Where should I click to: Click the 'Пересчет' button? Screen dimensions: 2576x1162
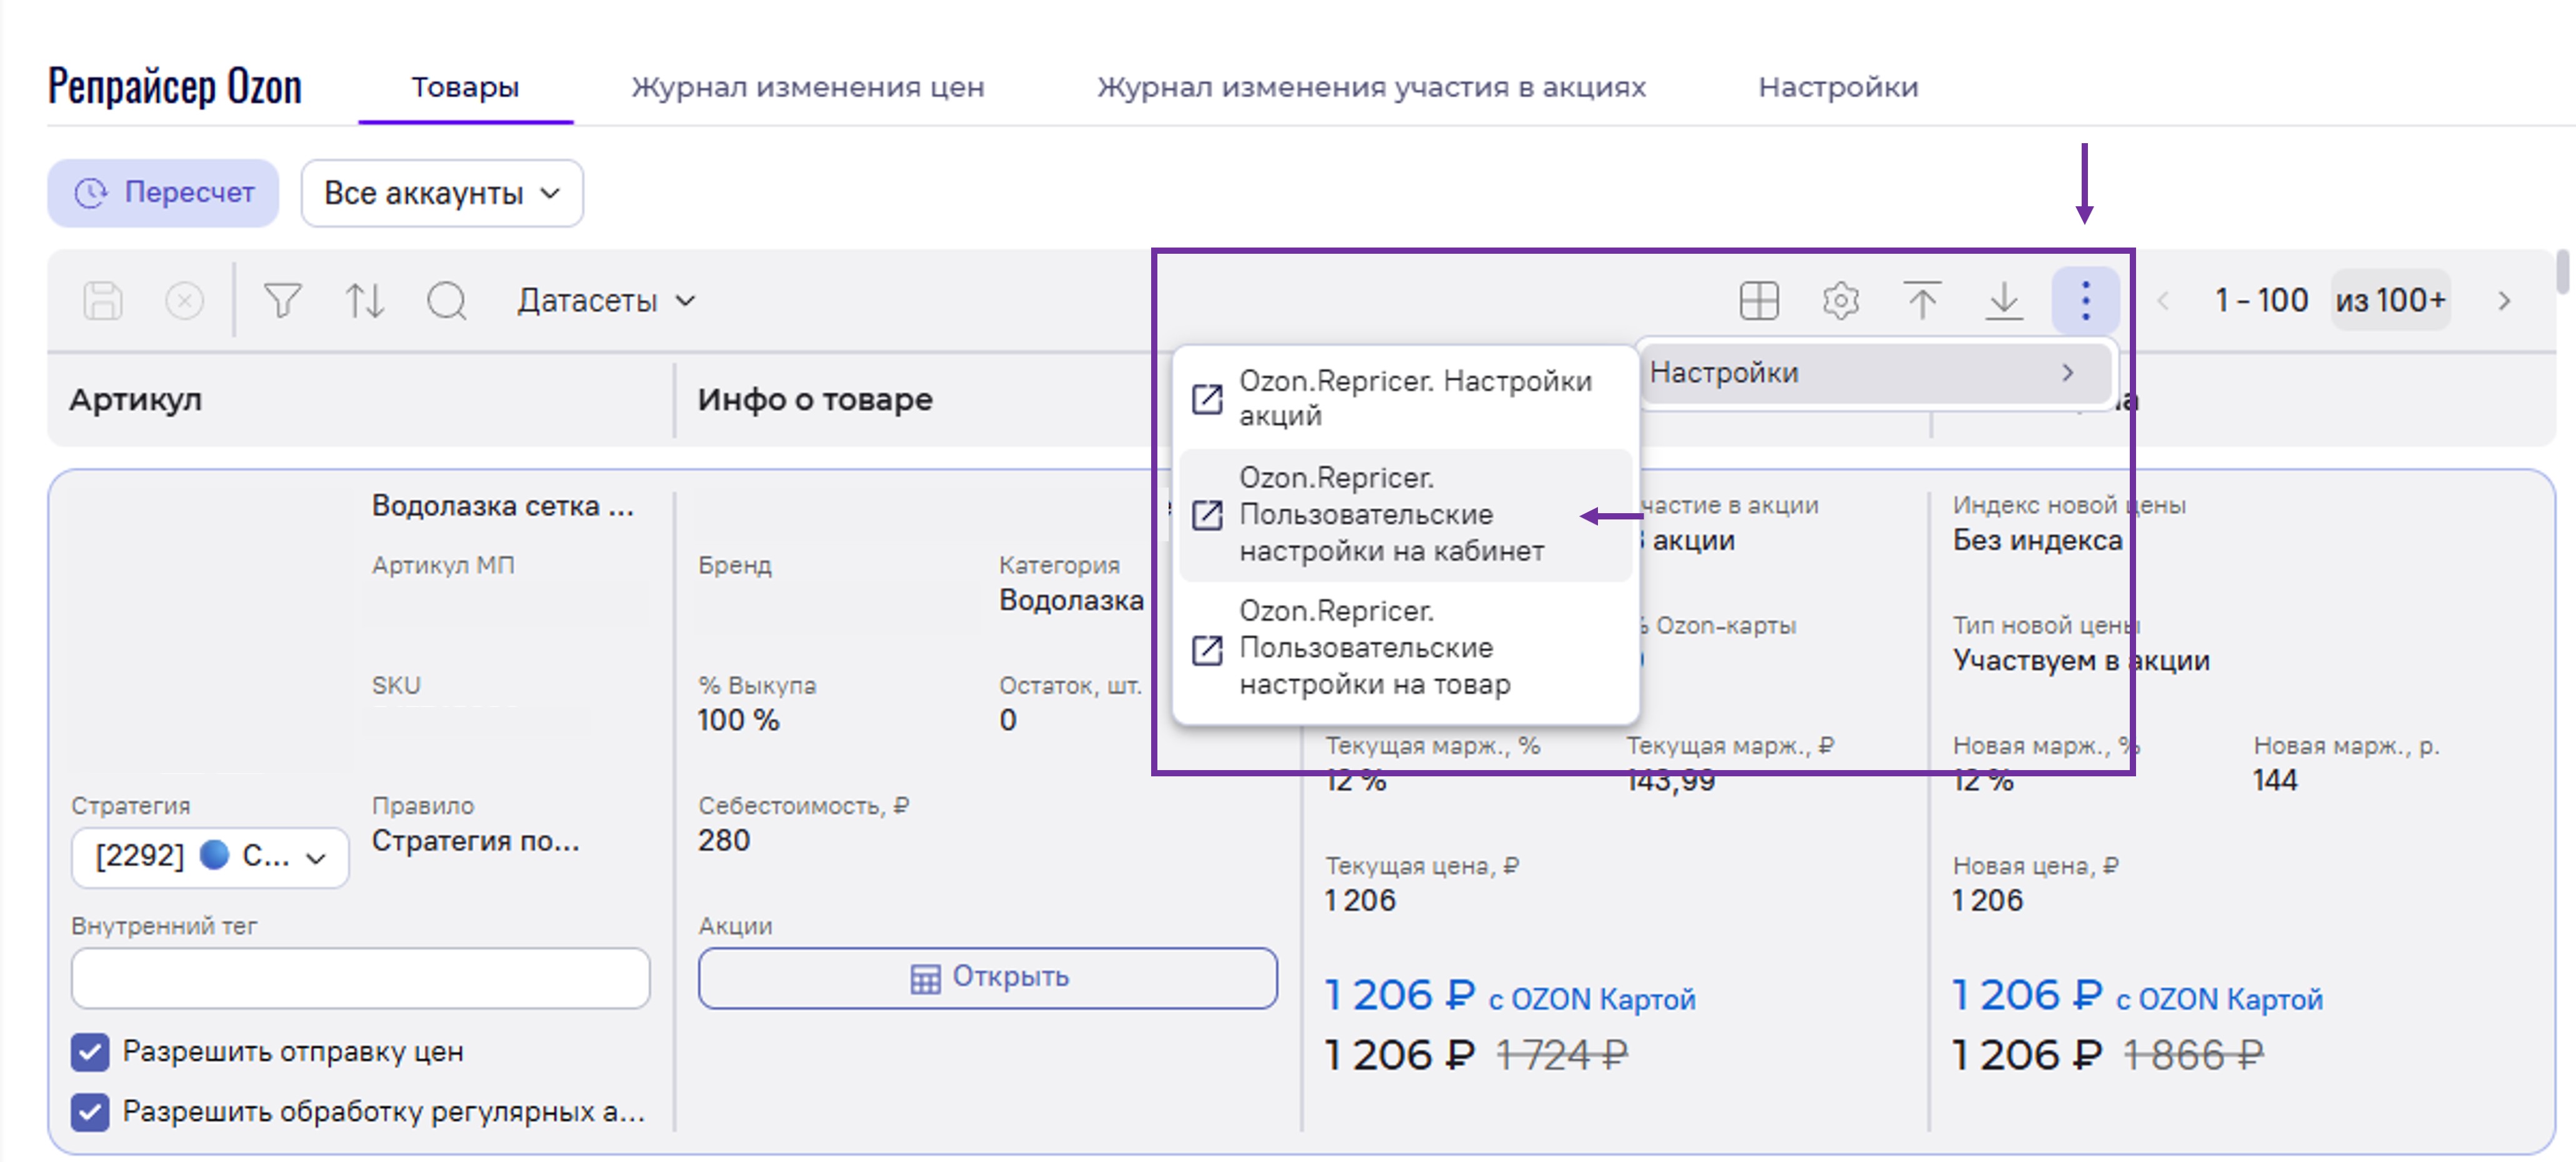click(163, 193)
